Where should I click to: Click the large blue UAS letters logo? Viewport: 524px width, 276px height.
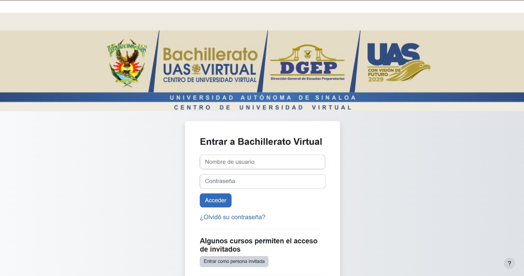[x=393, y=53]
